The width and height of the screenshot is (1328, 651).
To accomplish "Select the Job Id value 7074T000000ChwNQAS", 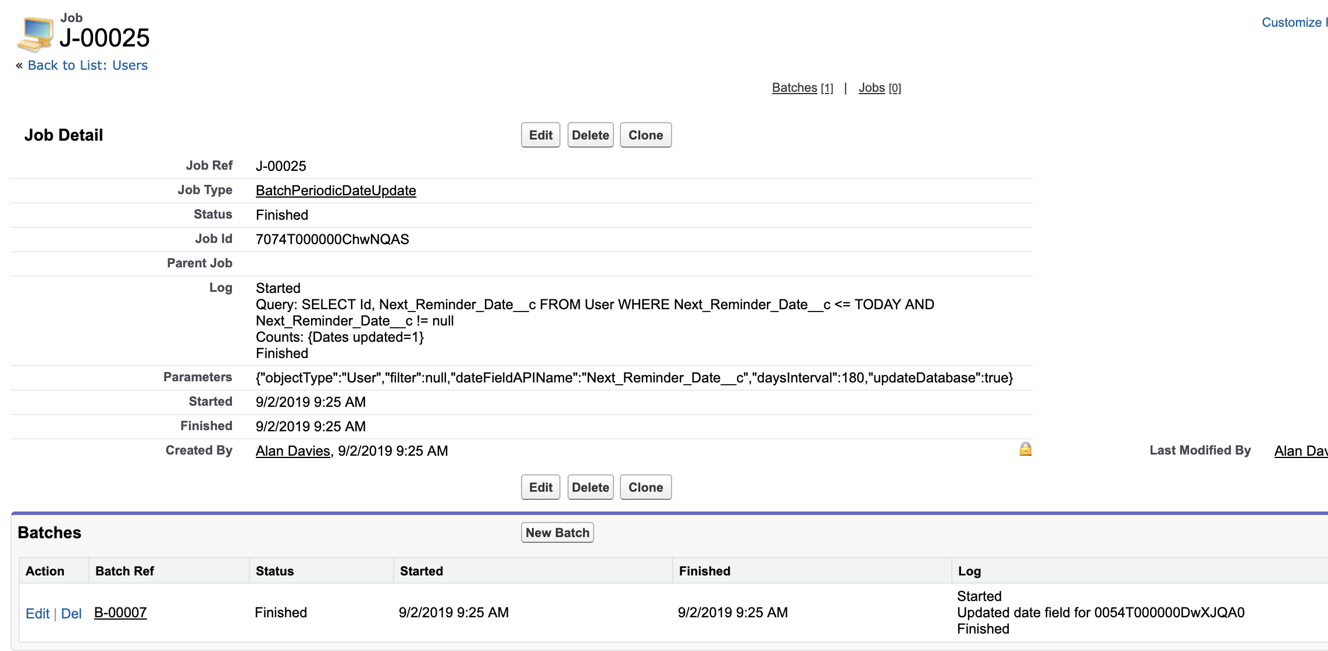I will (332, 238).
